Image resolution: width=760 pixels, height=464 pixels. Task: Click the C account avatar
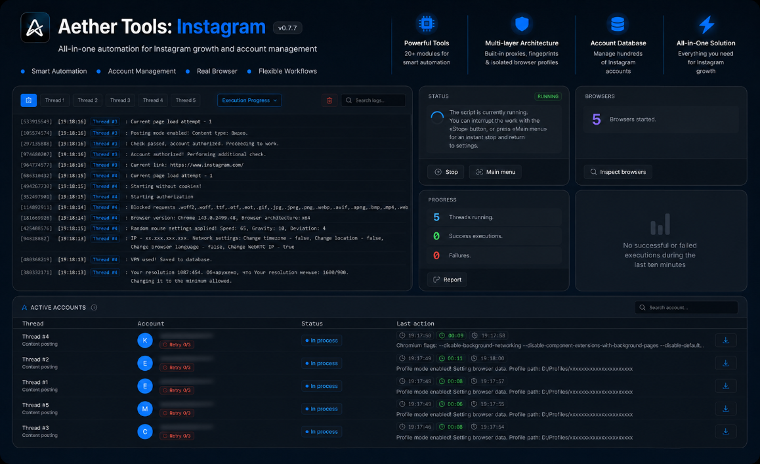[145, 432]
